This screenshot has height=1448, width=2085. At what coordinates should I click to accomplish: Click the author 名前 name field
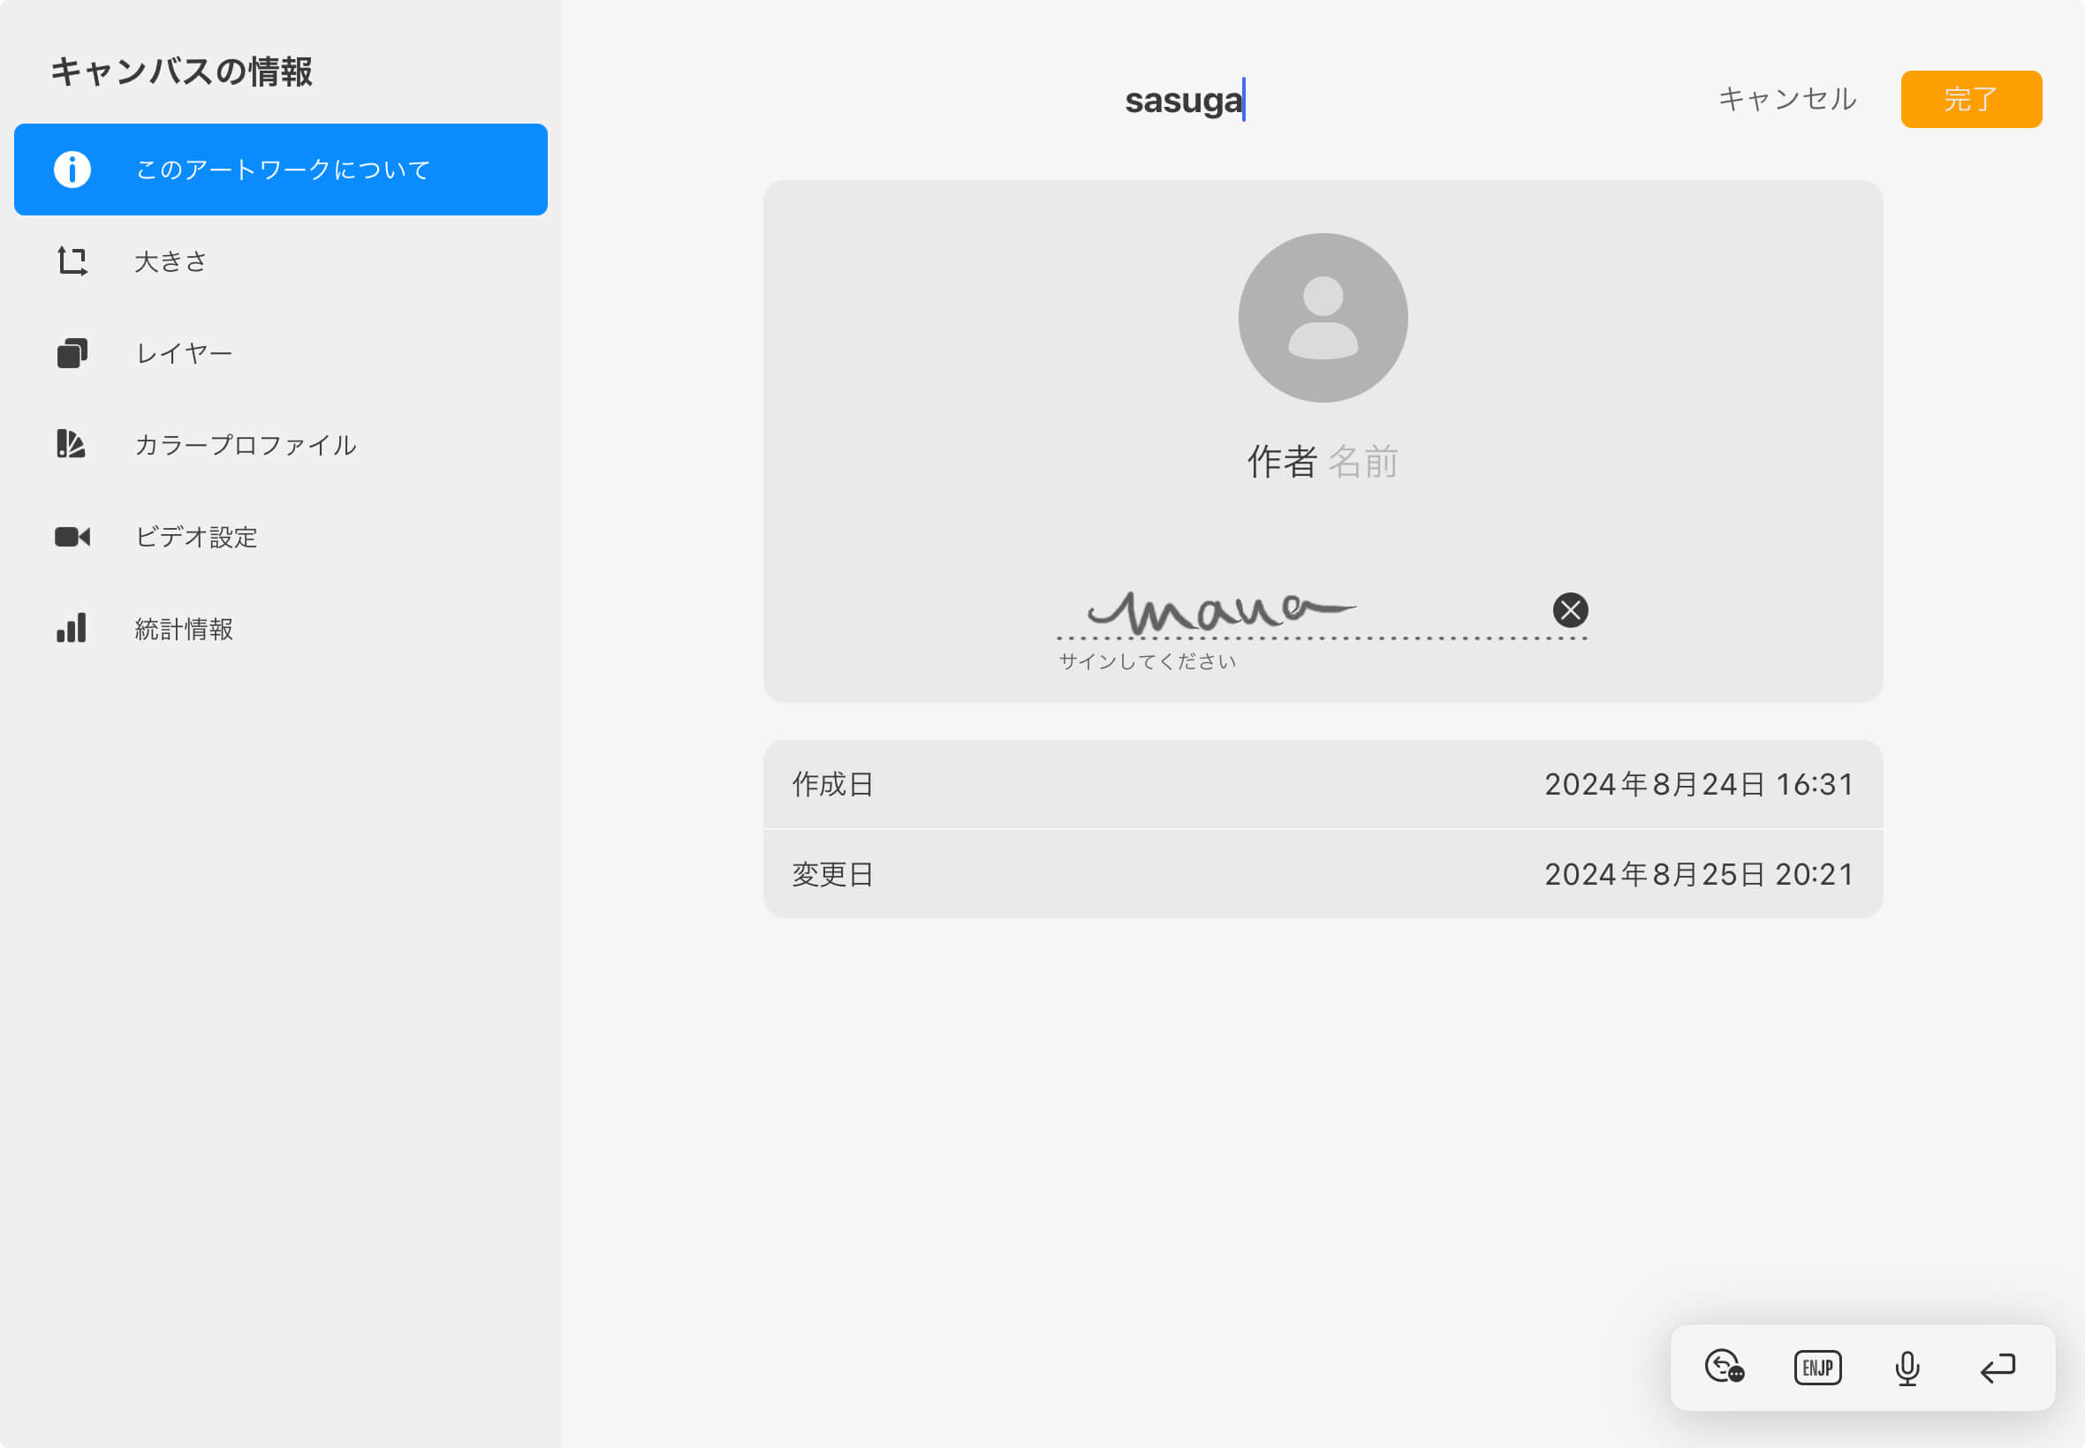[x=1362, y=462]
